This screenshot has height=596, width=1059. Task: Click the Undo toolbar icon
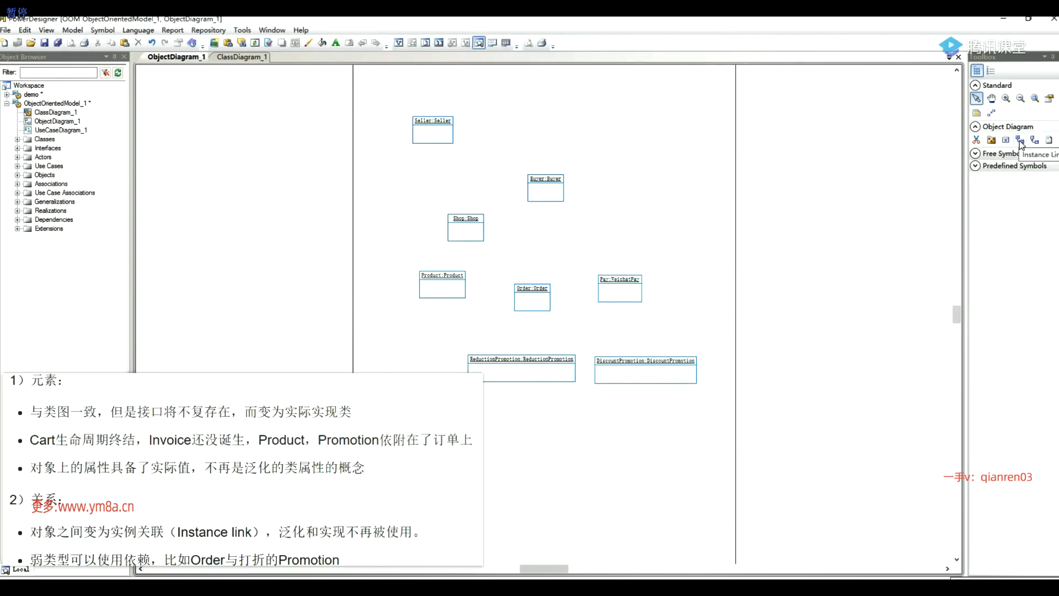click(x=152, y=43)
